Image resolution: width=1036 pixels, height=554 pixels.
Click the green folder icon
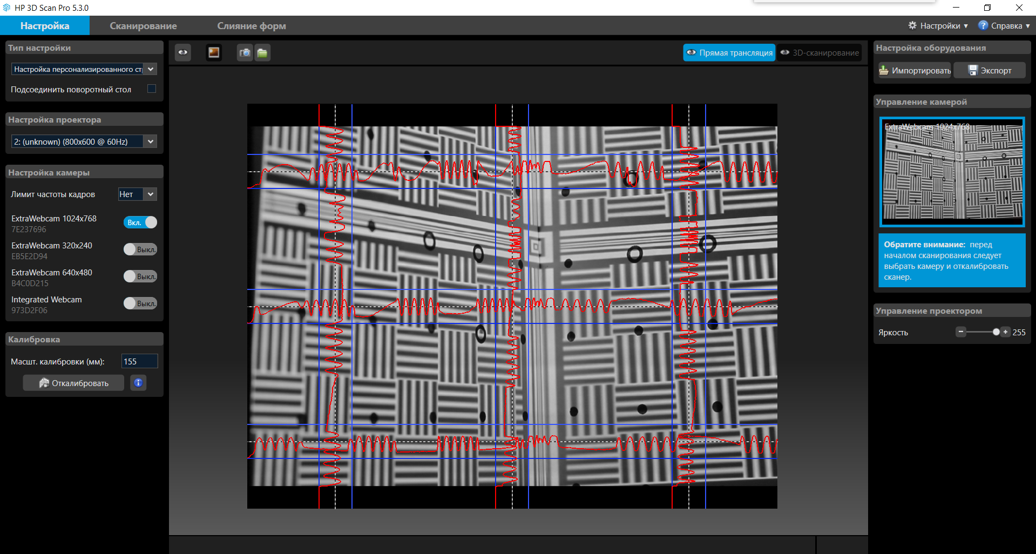pyautogui.click(x=262, y=52)
